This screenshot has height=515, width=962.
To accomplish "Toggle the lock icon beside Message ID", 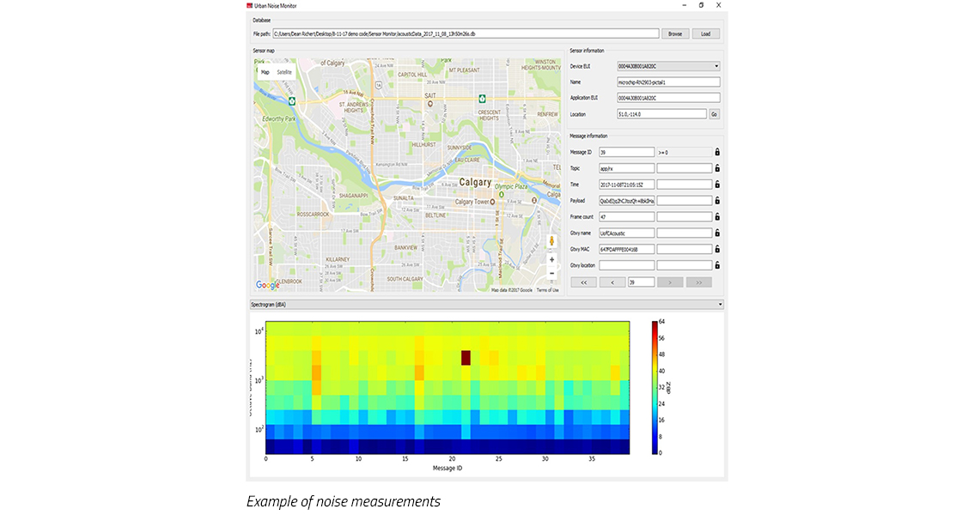I will (x=717, y=152).
